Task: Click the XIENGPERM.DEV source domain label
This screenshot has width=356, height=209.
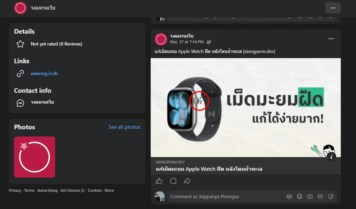Action: click(170, 162)
